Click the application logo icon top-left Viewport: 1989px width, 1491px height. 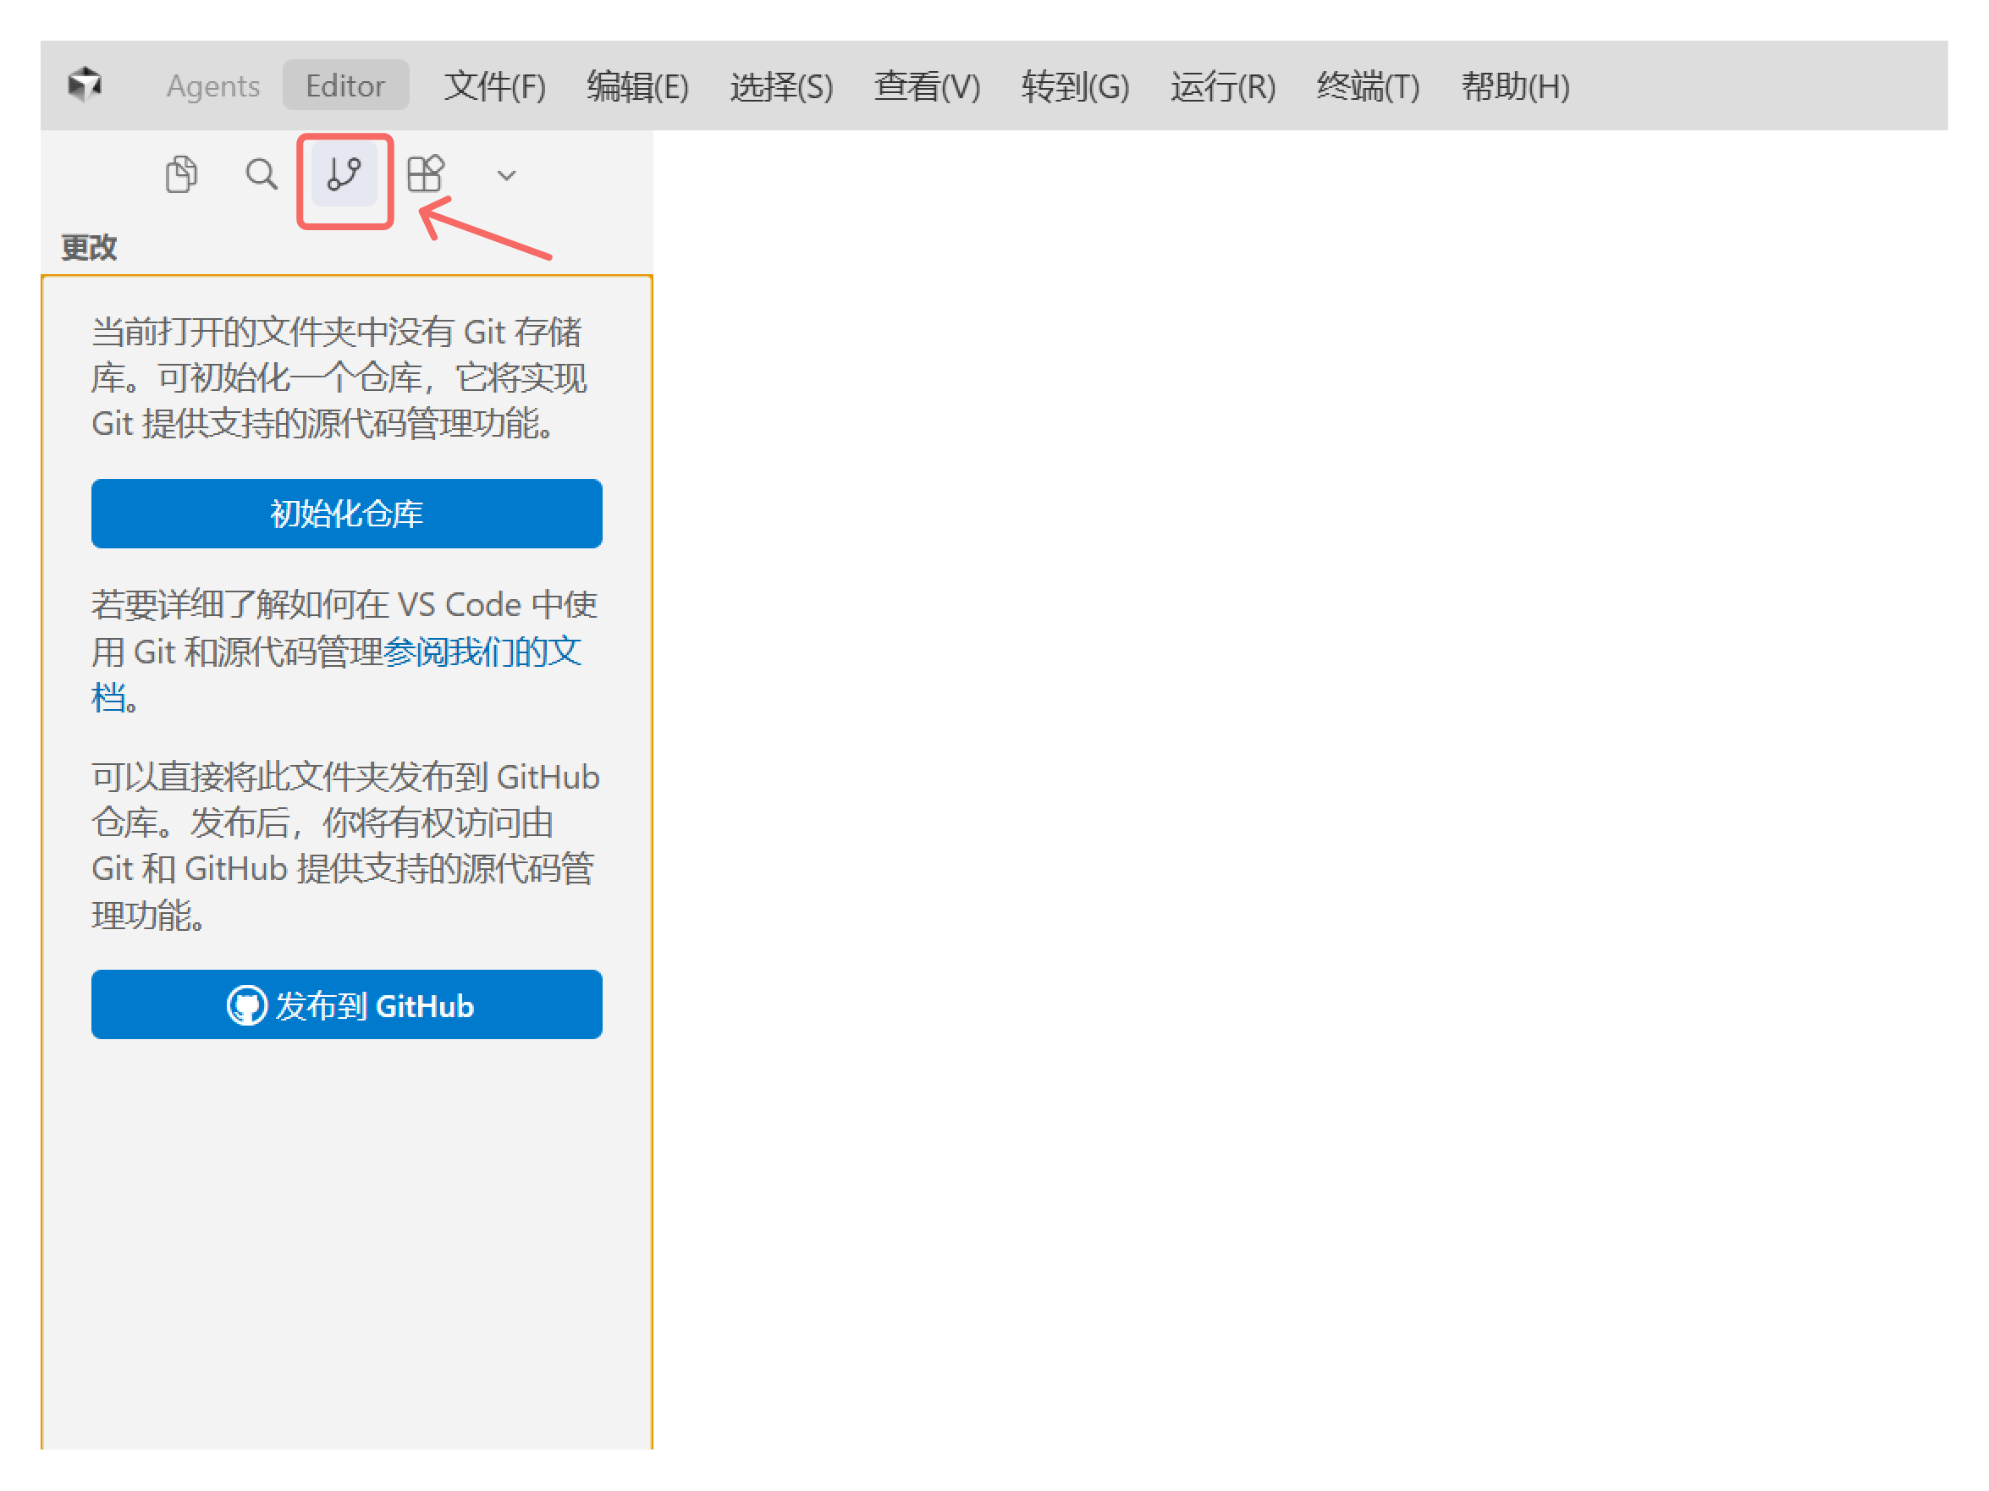click(x=85, y=84)
